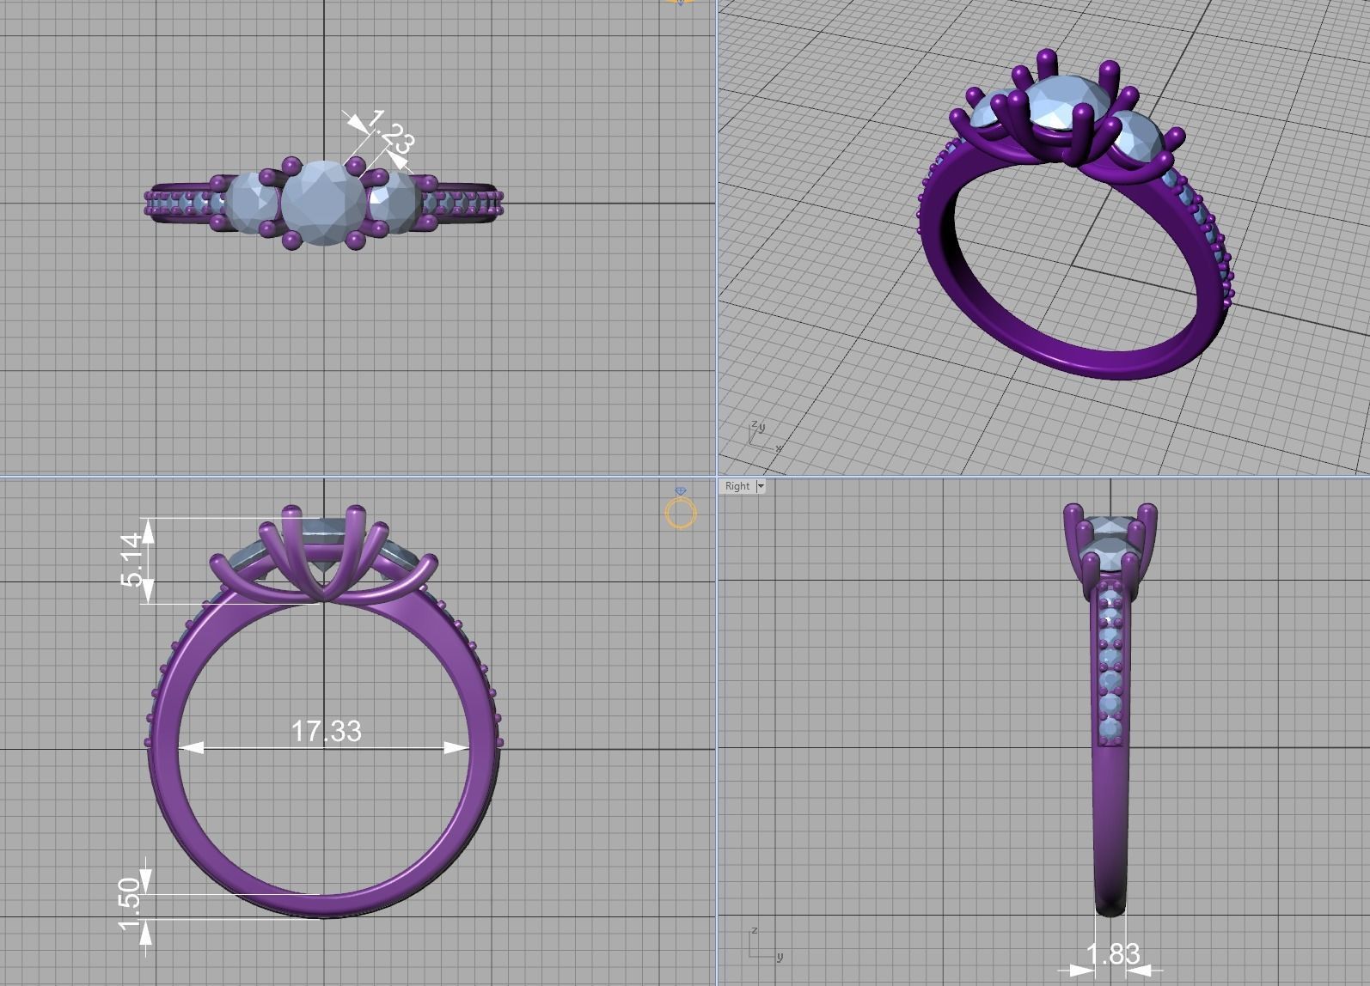
Task: Select the center stone in the Top viewport
Action: click(323, 202)
